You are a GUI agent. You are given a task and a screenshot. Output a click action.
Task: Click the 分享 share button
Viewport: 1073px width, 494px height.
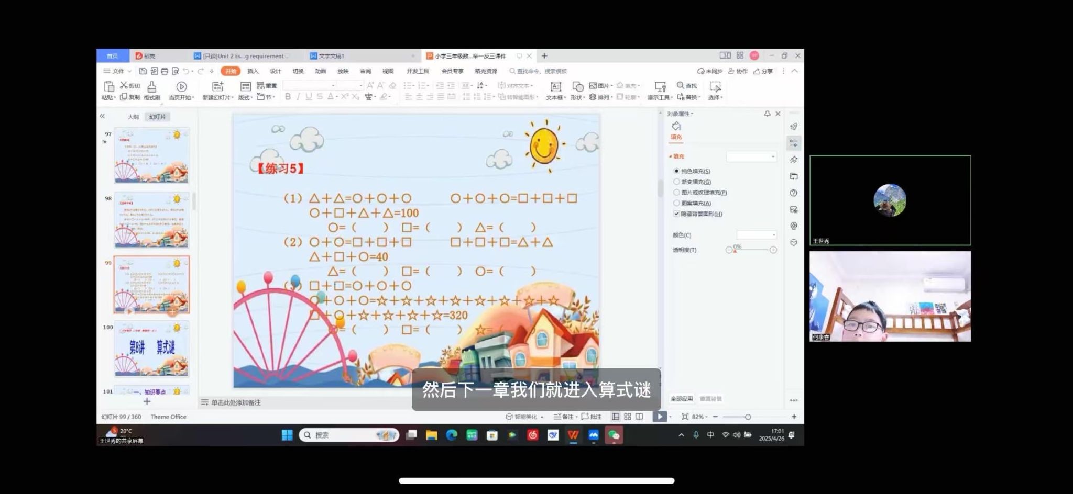click(x=763, y=71)
